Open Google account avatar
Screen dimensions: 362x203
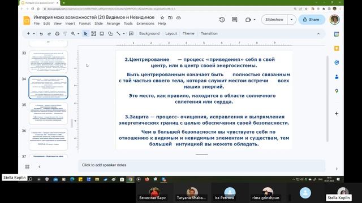334,20
